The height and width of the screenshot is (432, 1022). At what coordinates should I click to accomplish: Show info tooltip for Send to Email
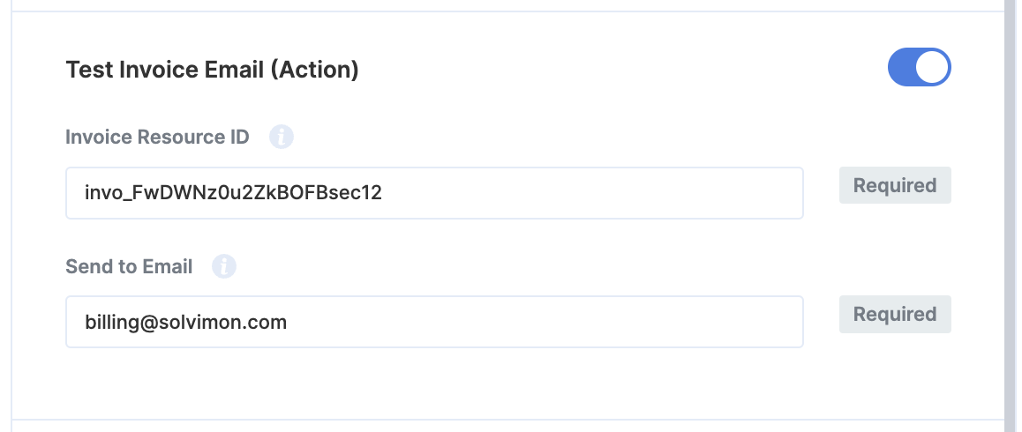point(224,266)
